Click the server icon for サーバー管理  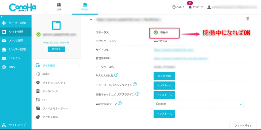4,50
